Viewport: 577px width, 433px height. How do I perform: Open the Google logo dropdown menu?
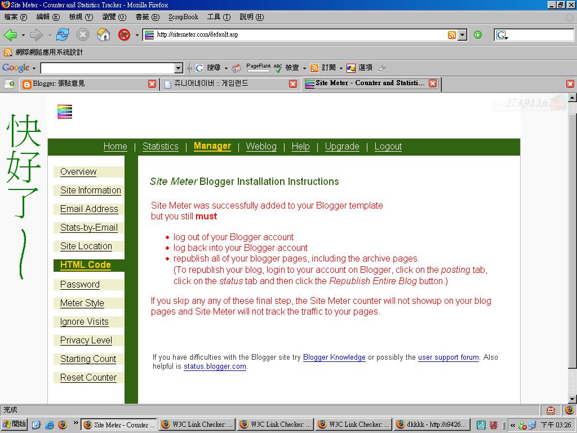pyautogui.click(x=34, y=68)
